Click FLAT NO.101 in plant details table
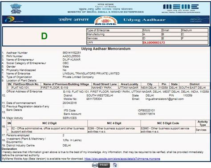The width and height of the screenshot is (211, 168). [26, 88]
